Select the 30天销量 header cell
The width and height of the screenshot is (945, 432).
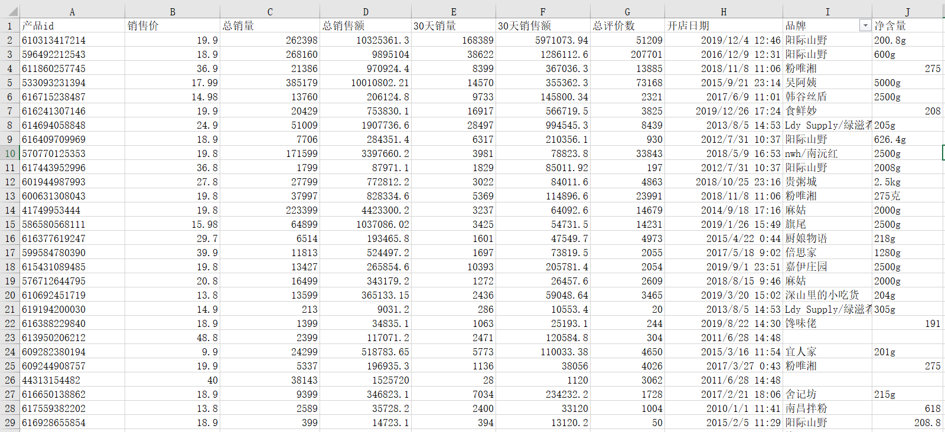coord(454,25)
